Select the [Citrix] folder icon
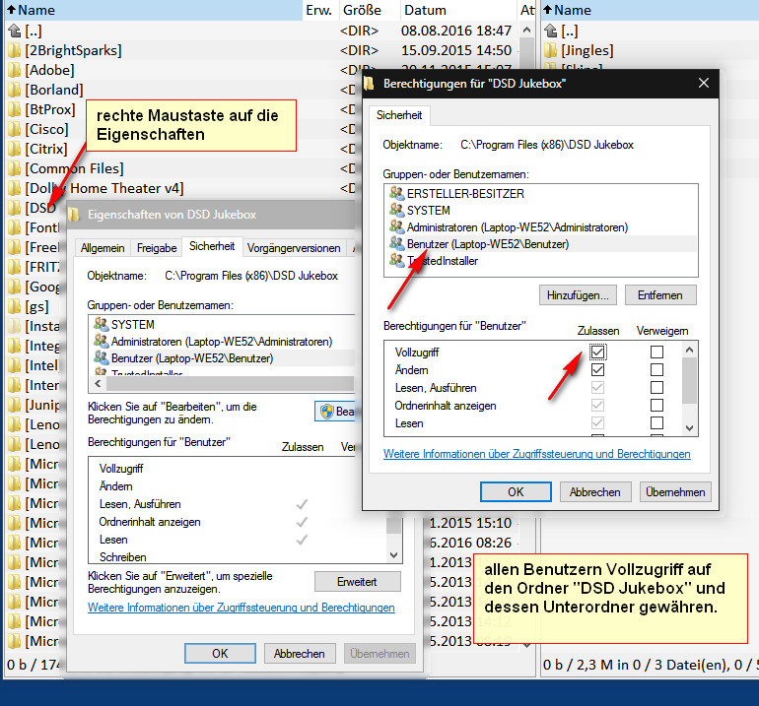The width and height of the screenshot is (759, 706). coord(15,149)
